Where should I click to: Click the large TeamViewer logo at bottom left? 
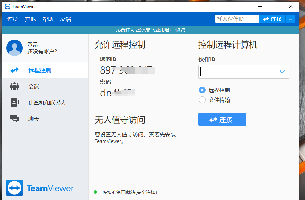(x=40, y=188)
